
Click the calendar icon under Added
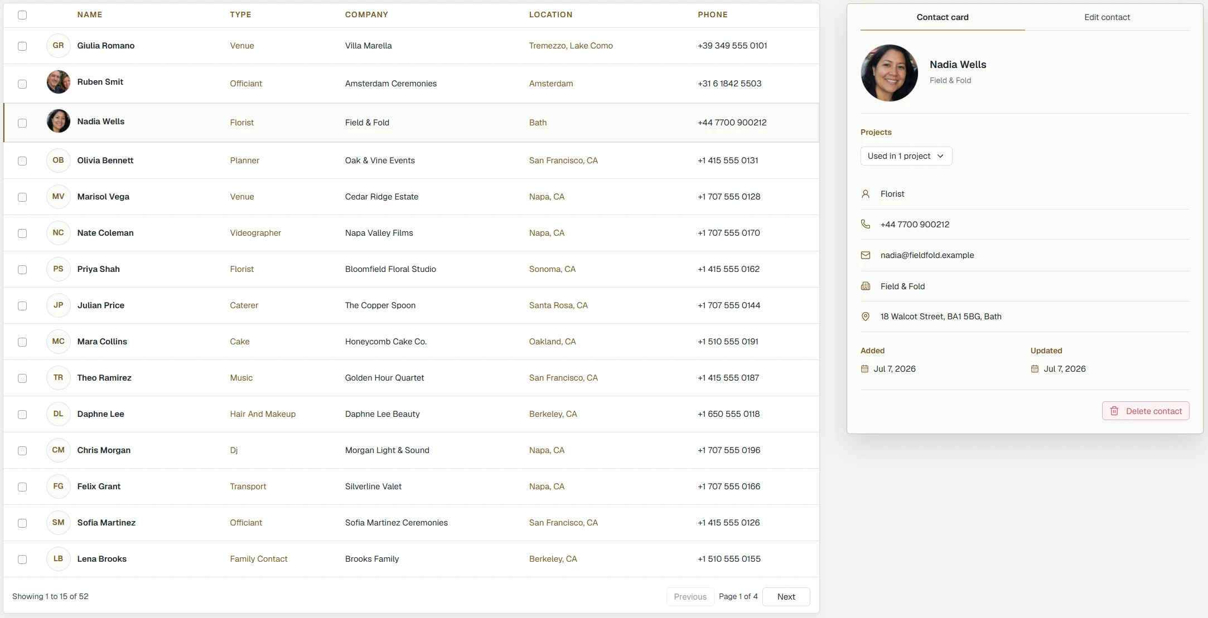[x=864, y=369]
